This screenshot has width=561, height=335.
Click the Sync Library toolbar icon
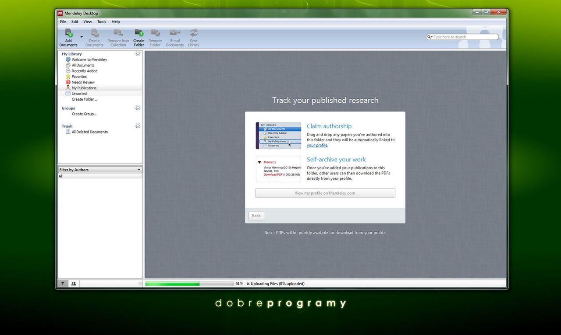194,33
